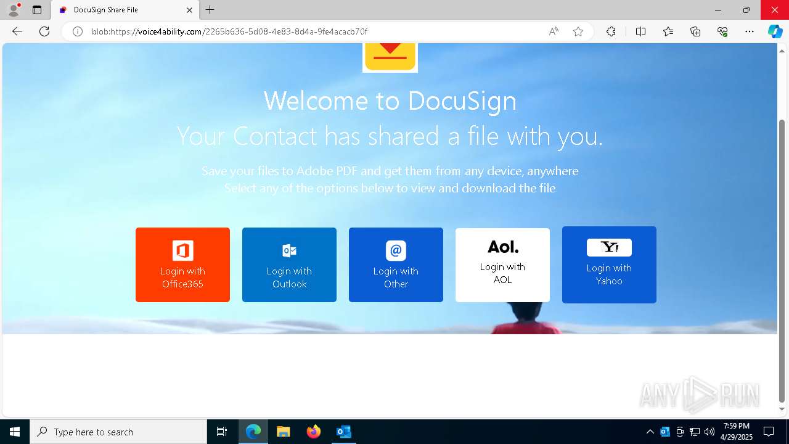Minimize the browser window
Image resolution: width=789 pixels, height=444 pixels.
click(718, 10)
